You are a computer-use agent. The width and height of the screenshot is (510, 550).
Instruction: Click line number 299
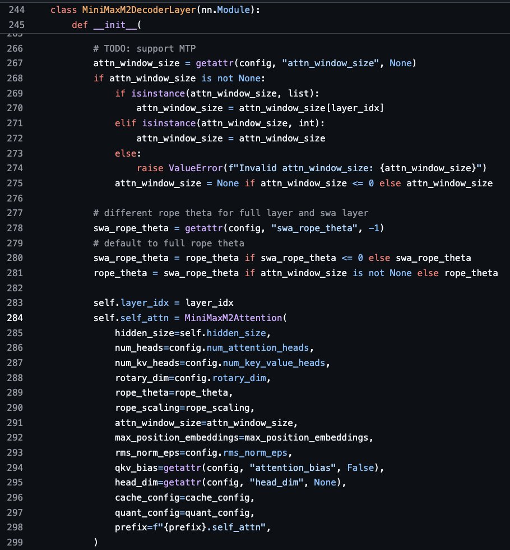(15, 542)
